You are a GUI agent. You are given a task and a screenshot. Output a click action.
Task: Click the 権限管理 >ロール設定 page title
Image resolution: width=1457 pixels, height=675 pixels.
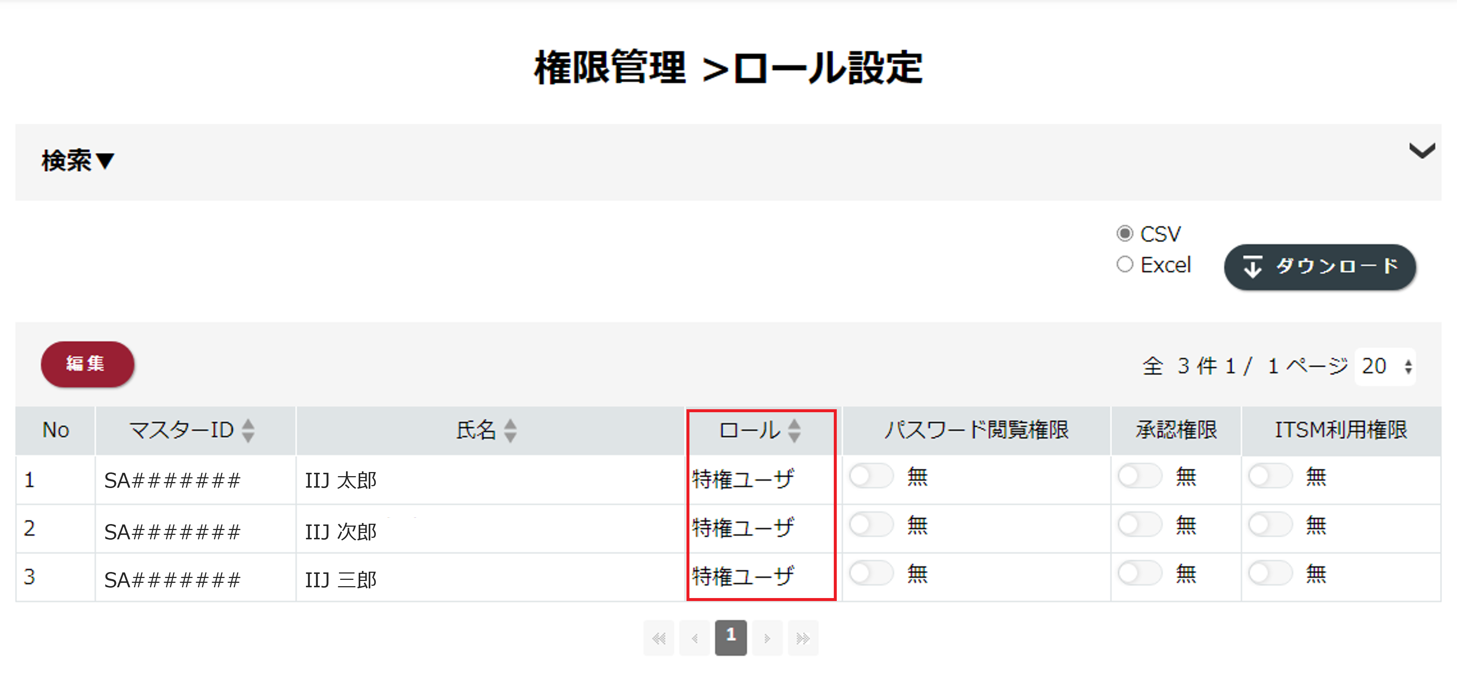coord(728,68)
